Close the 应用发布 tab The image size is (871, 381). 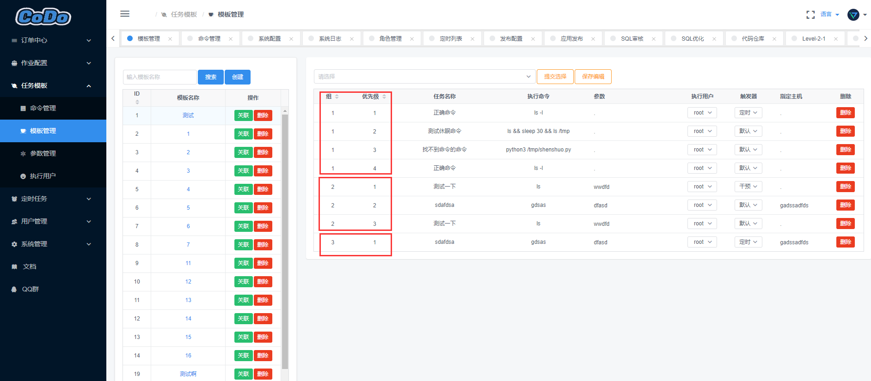[593, 39]
